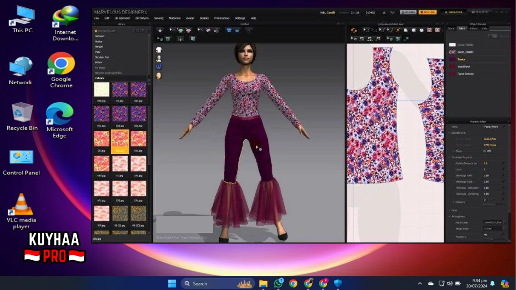Click the Windows Start button
The image size is (516, 290).
coord(172,284)
